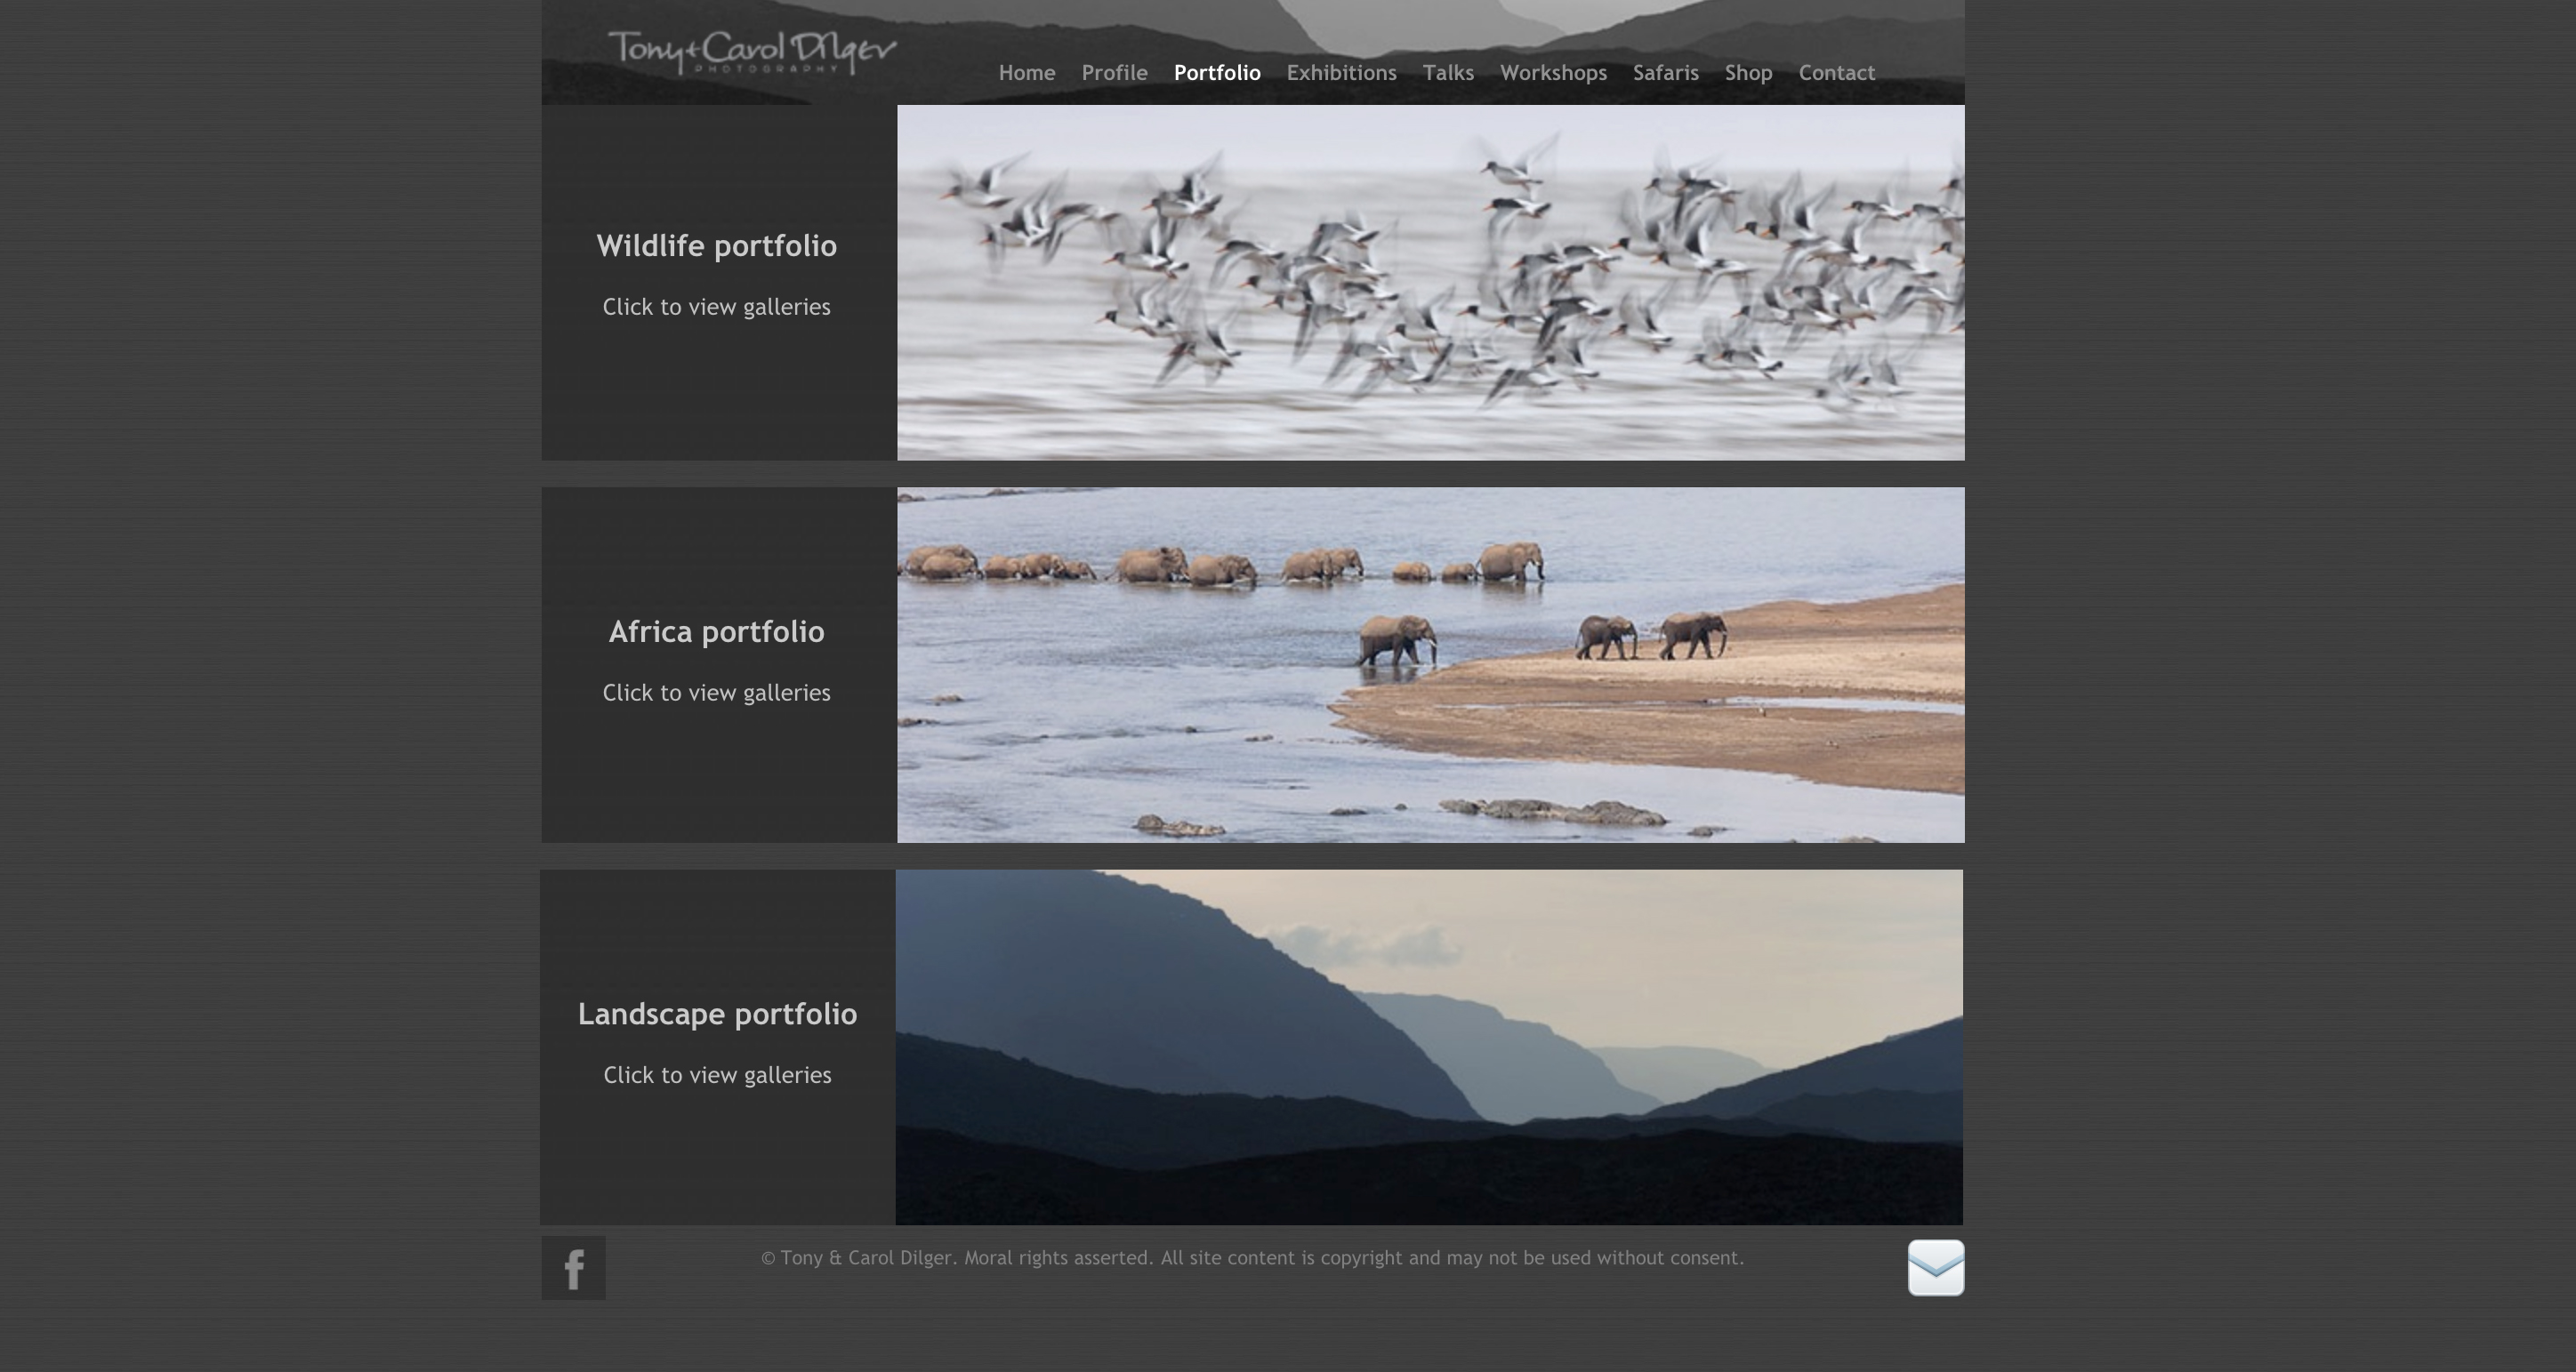Click the email envelope icon
This screenshot has height=1372, width=2576.
[1935, 1267]
